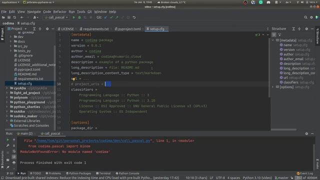The image size is (320, 180).
Task: Toggle soft-wrap in Run output
Action: coord(14,151)
